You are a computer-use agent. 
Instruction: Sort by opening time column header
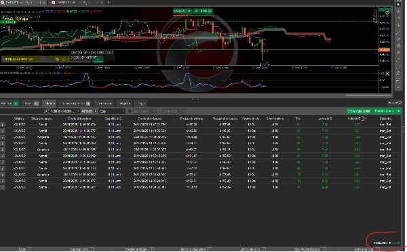(79, 119)
